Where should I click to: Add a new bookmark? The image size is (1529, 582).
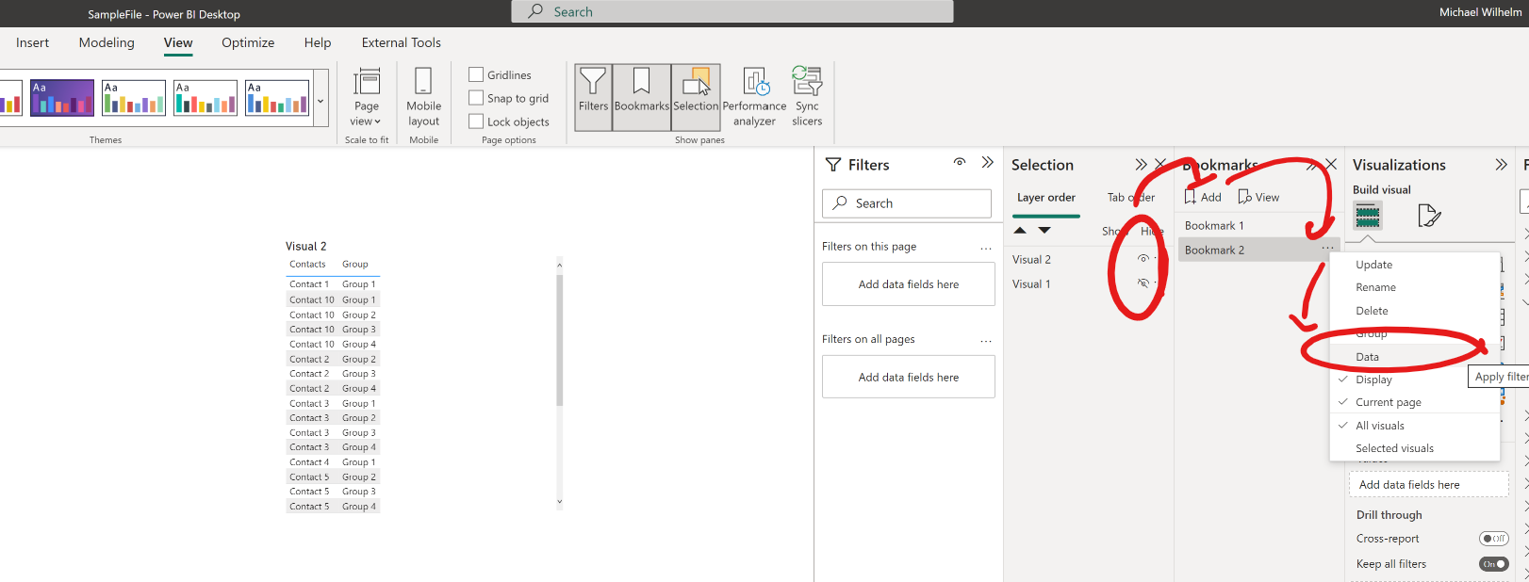1203,197
